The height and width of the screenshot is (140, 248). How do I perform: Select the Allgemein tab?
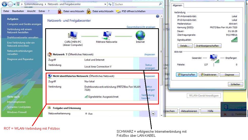[x=178, y=6]
